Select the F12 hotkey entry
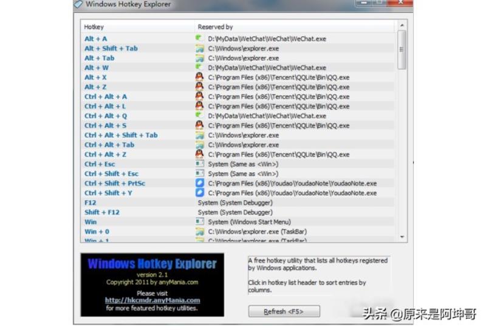This screenshot has width=486, height=330. [90, 203]
